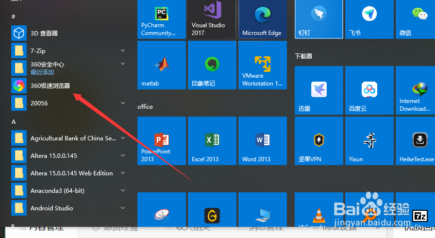
Task: Launch 360极速浏览器 from app list
Action: pos(69,85)
